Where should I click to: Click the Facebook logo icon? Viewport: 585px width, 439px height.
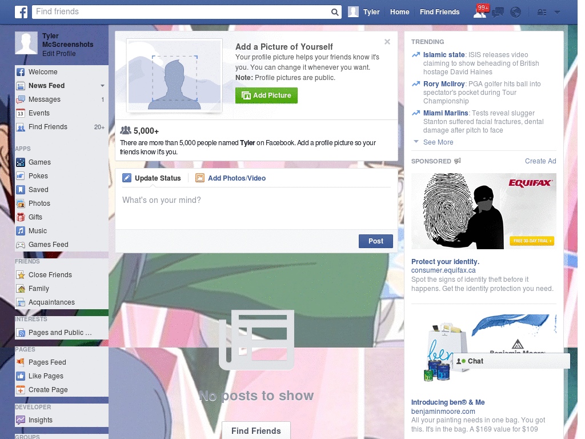pos(21,12)
